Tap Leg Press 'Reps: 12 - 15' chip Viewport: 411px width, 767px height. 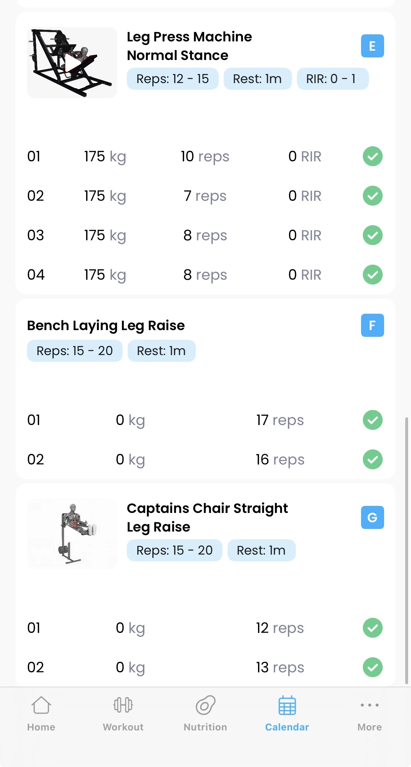coord(173,79)
